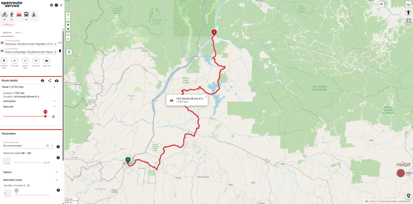Download route using cloud icon

click(x=56, y=81)
